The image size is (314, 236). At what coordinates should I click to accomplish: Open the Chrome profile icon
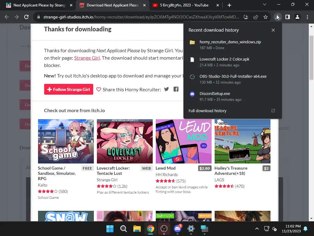pos(297,17)
